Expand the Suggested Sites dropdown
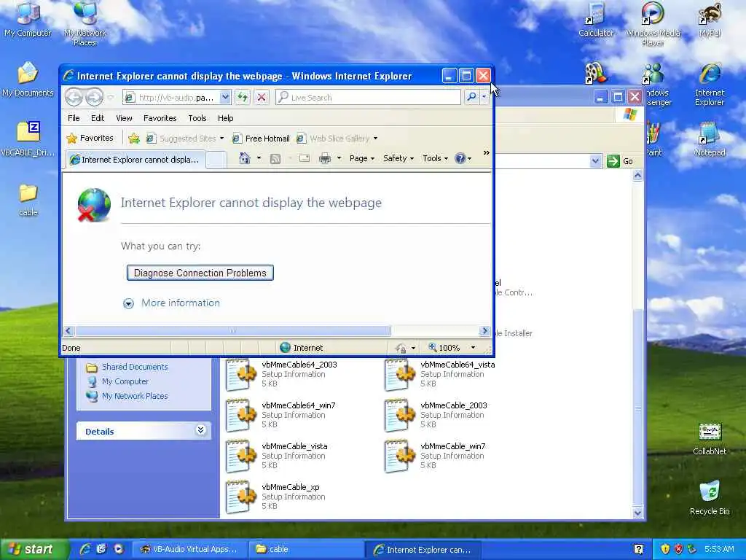The height and width of the screenshot is (560, 746). click(221, 139)
